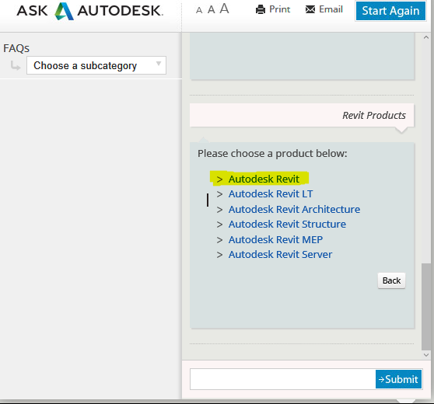This screenshot has height=404, width=434.
Task: Open the Autodesk Revit MEP link
Action: [275, 239]
